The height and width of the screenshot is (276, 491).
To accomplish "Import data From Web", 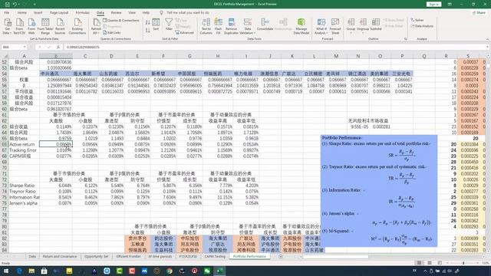I will tap(31, 26).
